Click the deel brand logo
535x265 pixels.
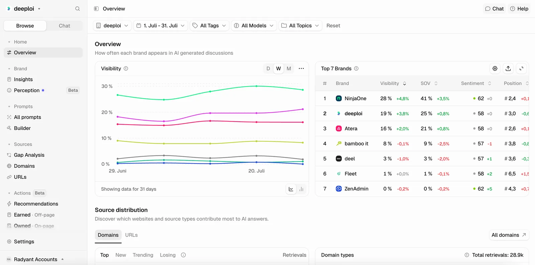tap(339, 159)
